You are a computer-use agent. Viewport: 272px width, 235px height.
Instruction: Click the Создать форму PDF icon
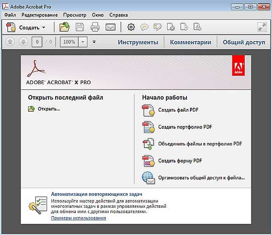tap(148, 161)
